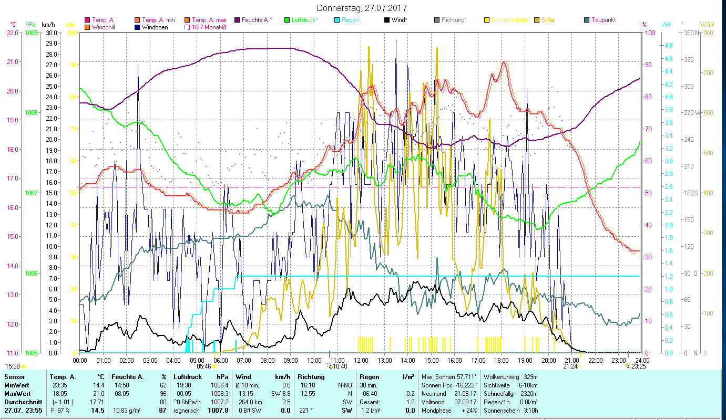Click the yellow Sonnenschein legend square
The height and width of the screenshot is (420, 726).
487,20
